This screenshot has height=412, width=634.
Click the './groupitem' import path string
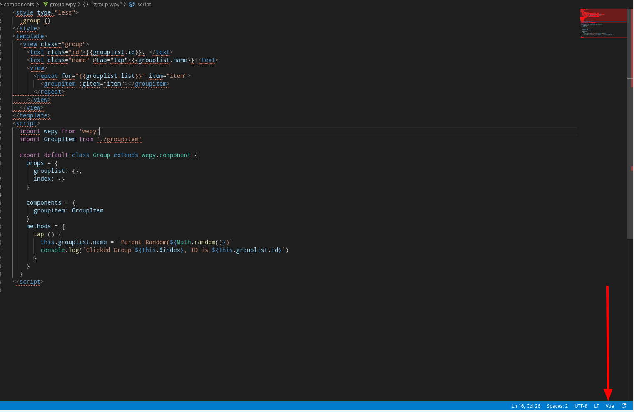coord(119,139)
